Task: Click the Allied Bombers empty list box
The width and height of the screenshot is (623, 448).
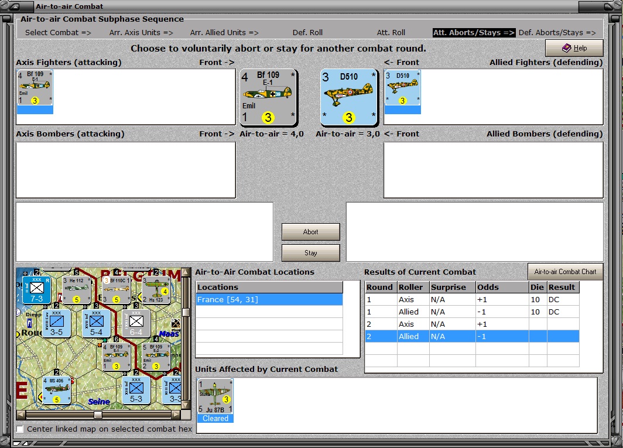Action: coord(494,170)
